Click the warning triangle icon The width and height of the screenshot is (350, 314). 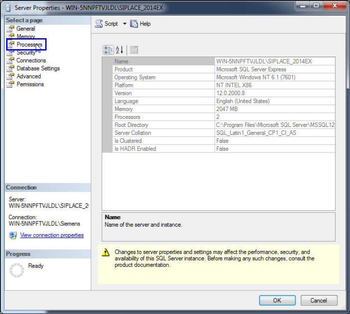[x=105, y=253]
